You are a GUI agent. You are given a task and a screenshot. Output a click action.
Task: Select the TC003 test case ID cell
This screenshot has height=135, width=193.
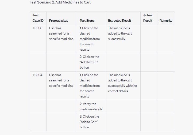[37, 28]
